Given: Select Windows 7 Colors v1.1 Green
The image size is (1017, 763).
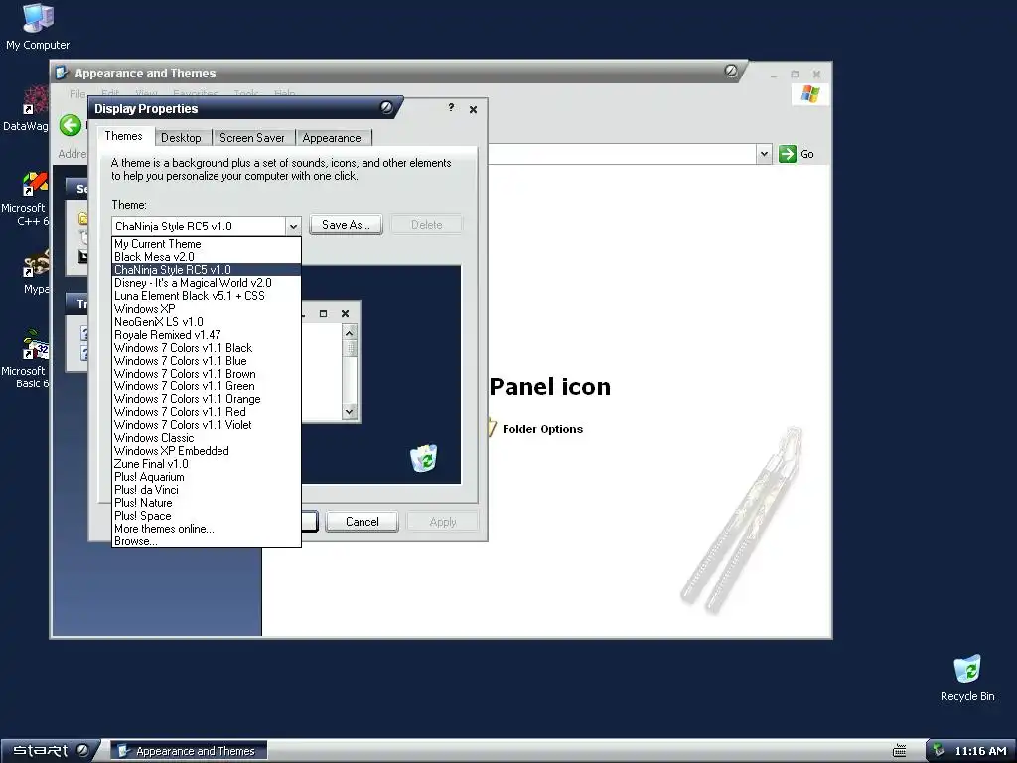Looking at the screenshot, I should coord(207,386).
